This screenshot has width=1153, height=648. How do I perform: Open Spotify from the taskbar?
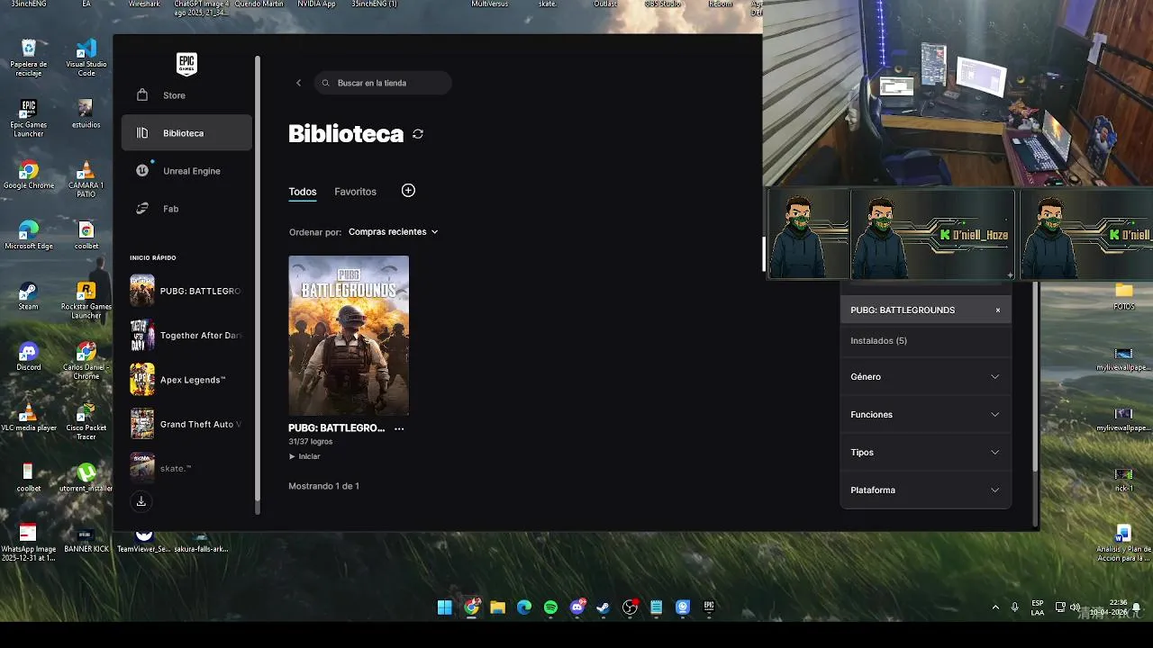[x=550, y=607]
